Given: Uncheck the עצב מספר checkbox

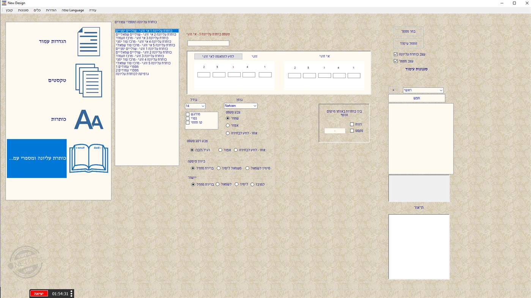Looking at the screenshot, I should [395, 60].
